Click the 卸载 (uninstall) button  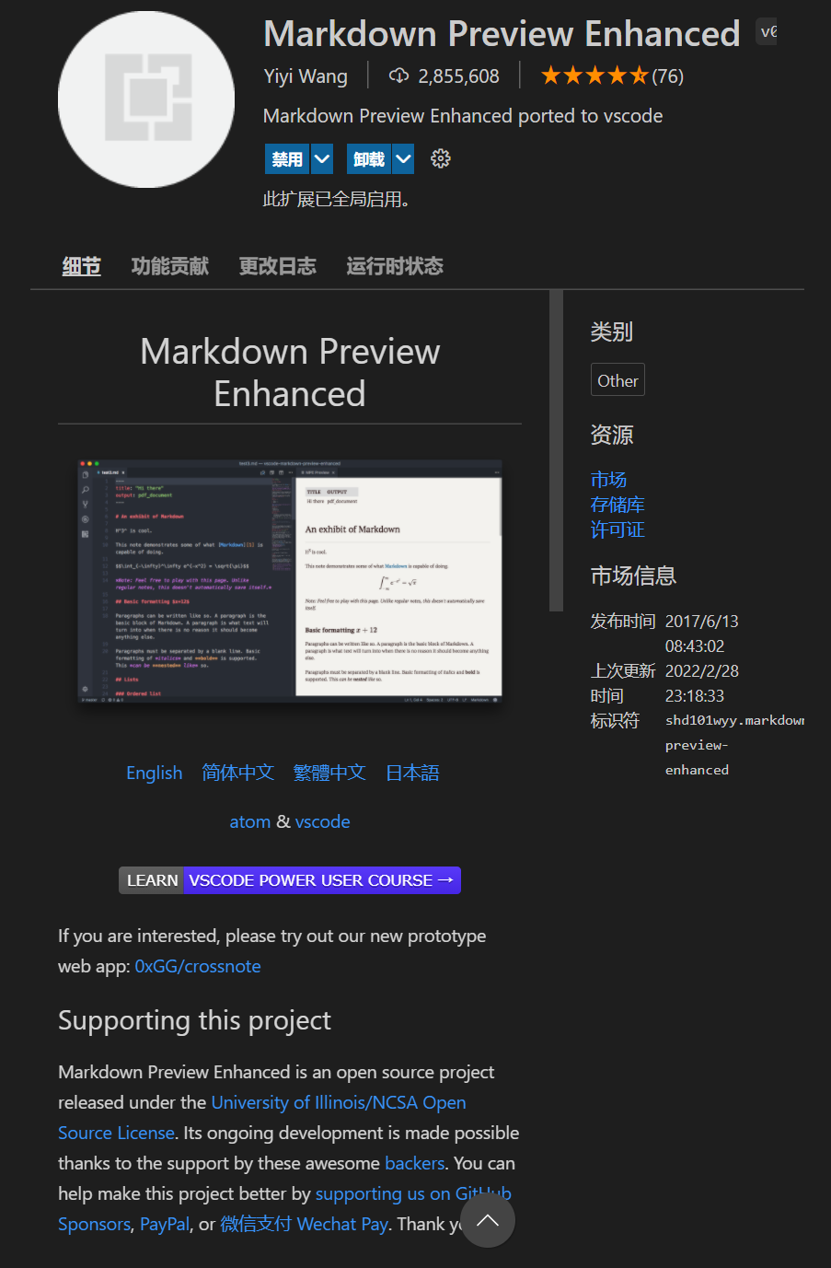pyautogui.click(x=369, y=159)
